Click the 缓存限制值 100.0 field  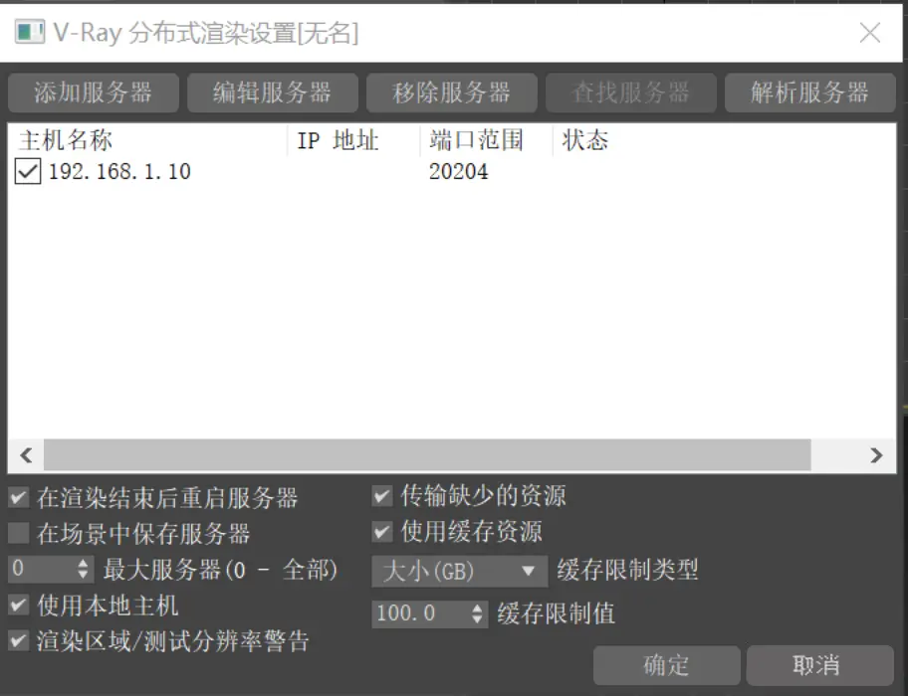(421, 613)
